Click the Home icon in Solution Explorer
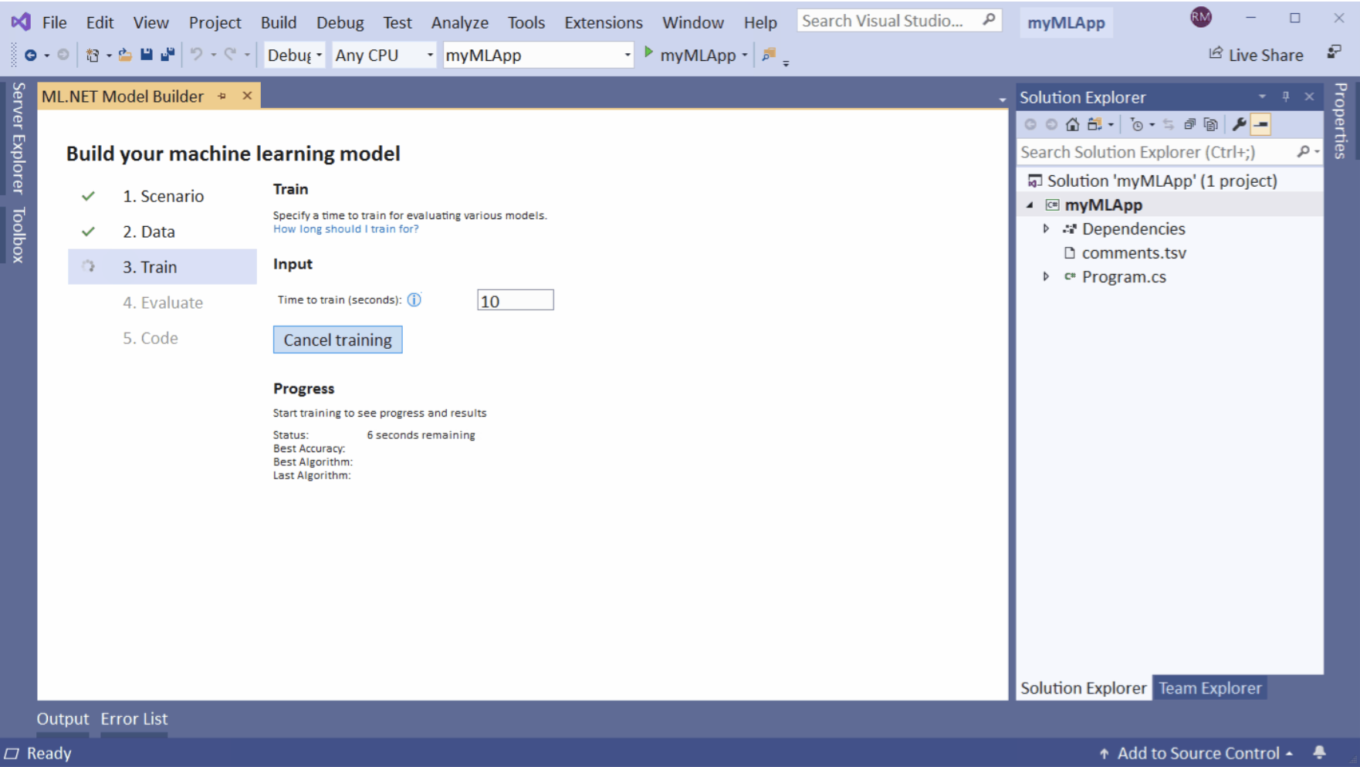This screenshot has height=767, width=1360. tap(1072, 123)
